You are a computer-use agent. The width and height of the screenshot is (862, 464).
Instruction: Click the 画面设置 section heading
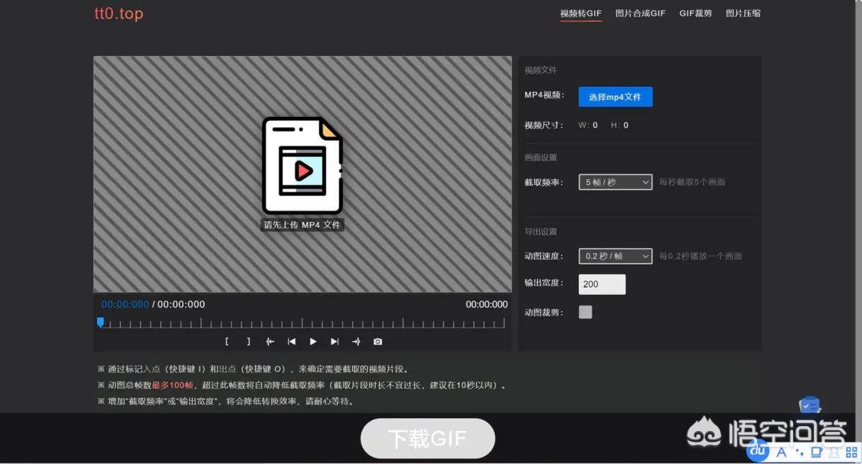(x=541, y=158)
